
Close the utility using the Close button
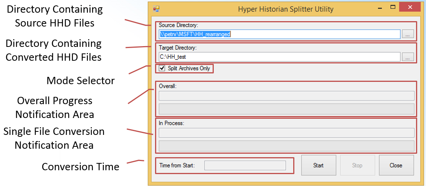[x=396, y=165]
